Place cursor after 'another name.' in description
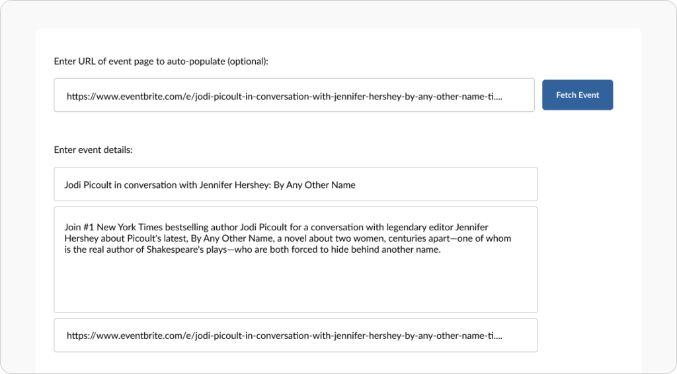The height and width of the screenshot is (374, 677). coord(441,250)
